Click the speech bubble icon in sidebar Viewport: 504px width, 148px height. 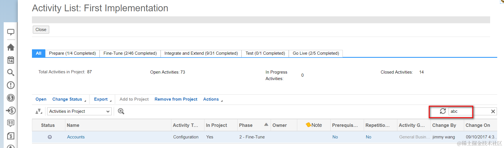tap(11, 32)
